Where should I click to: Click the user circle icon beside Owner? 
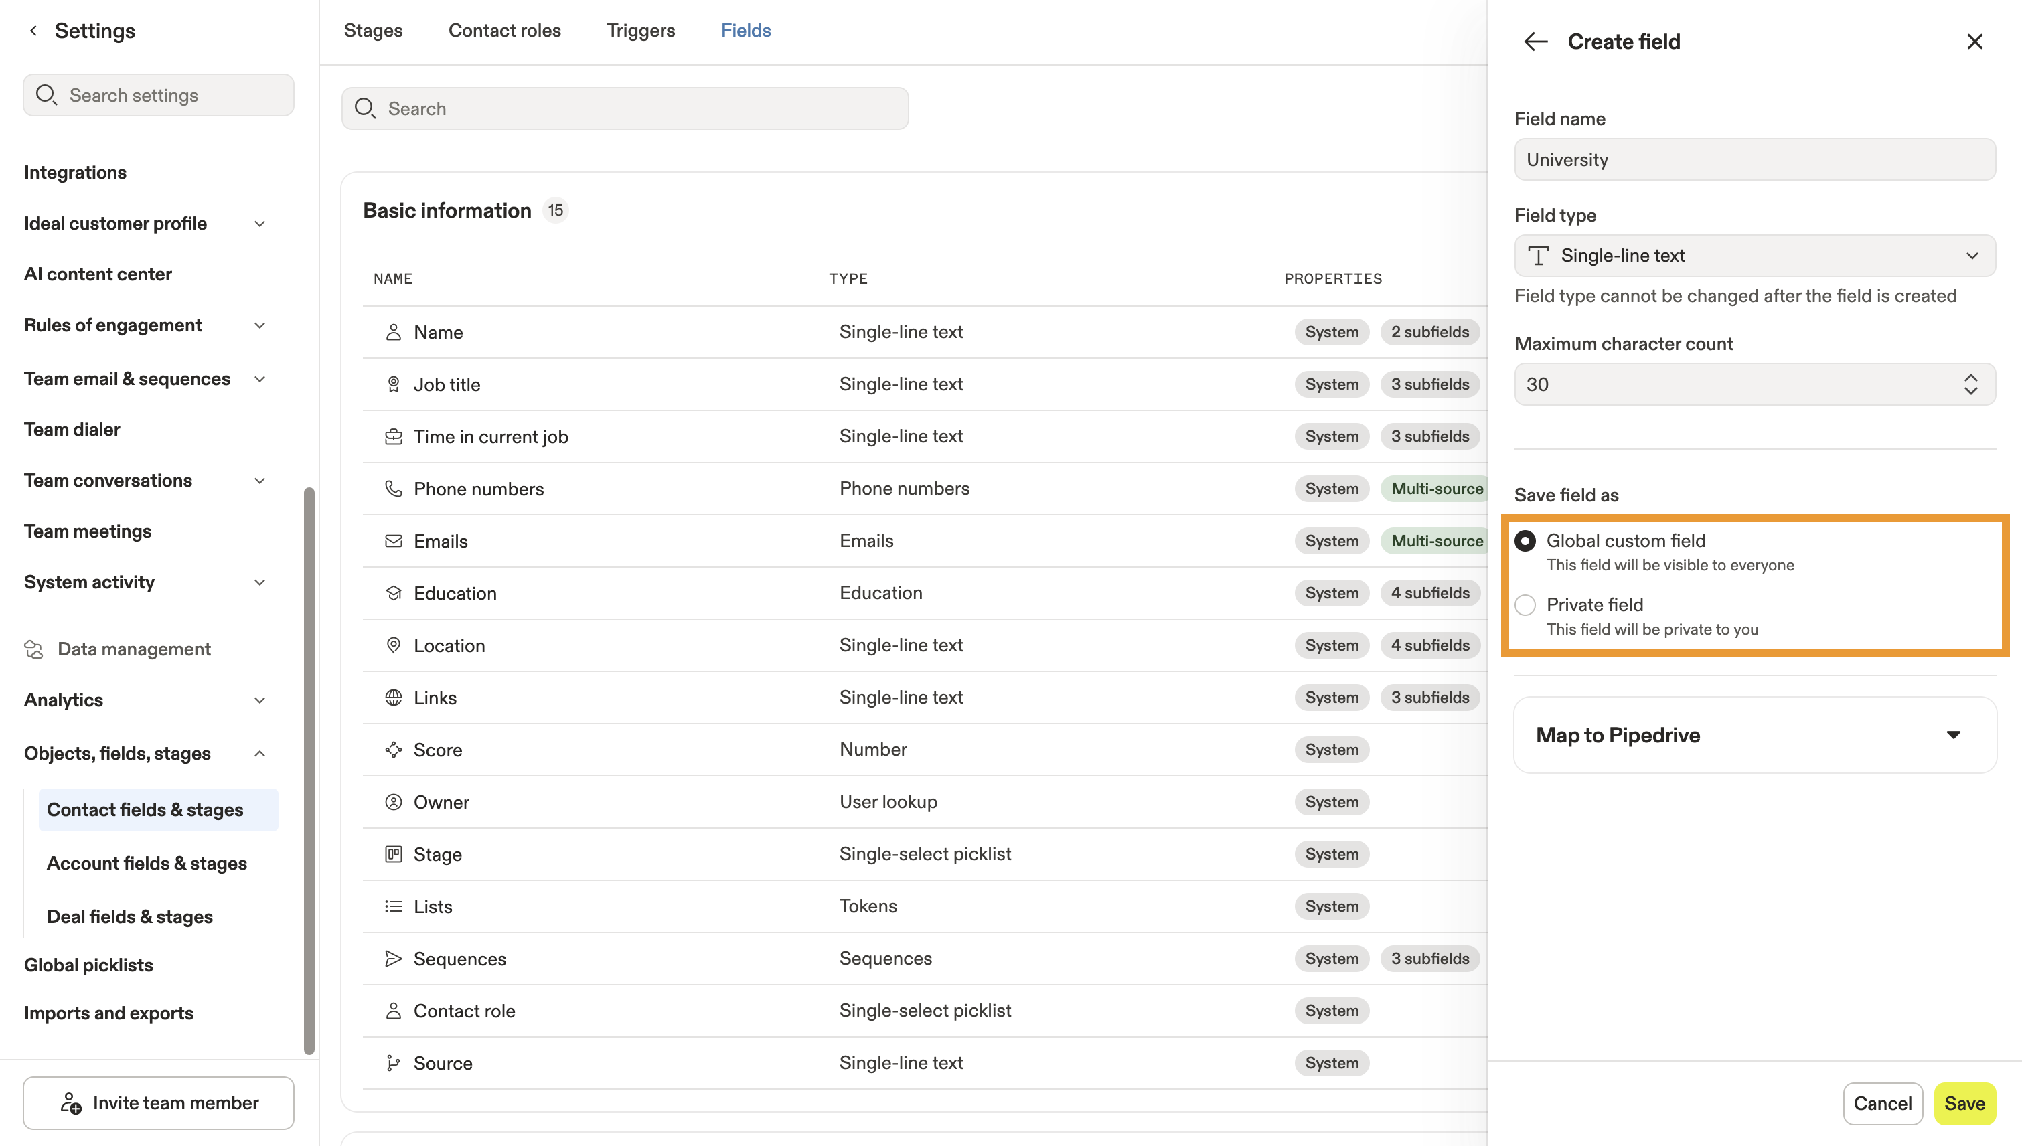pyautogui.click(x=394, y=802)
